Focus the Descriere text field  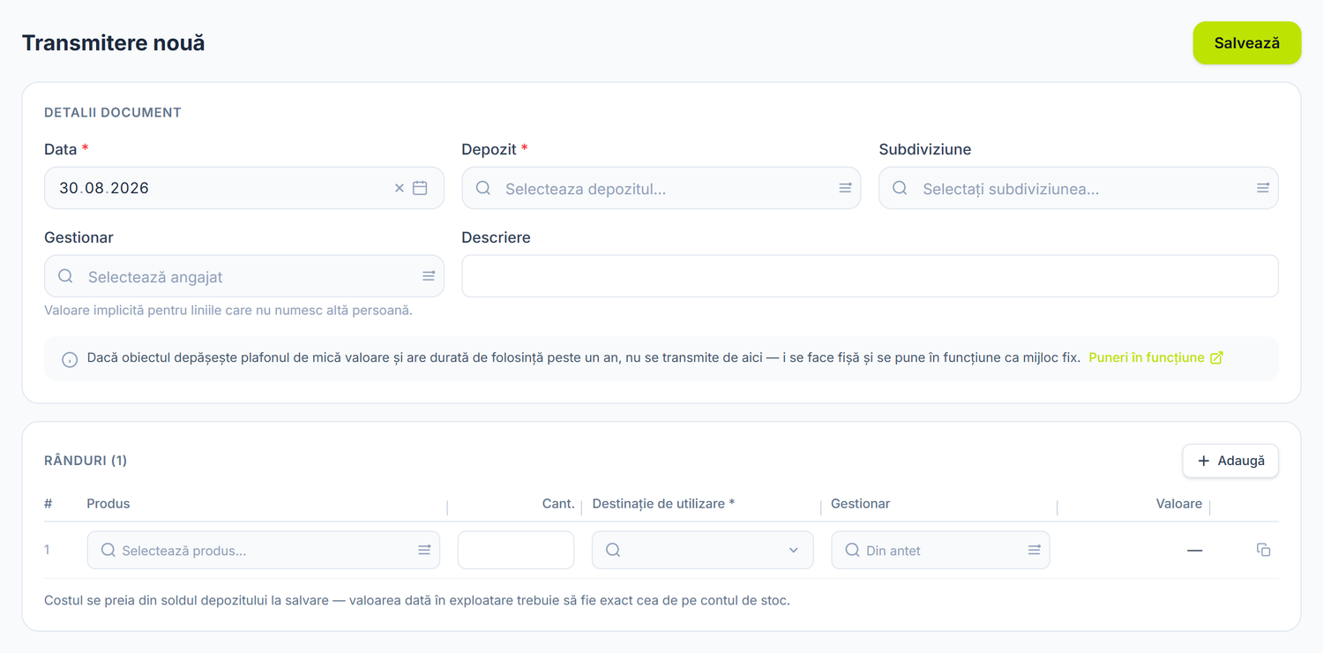pos(871,276)
